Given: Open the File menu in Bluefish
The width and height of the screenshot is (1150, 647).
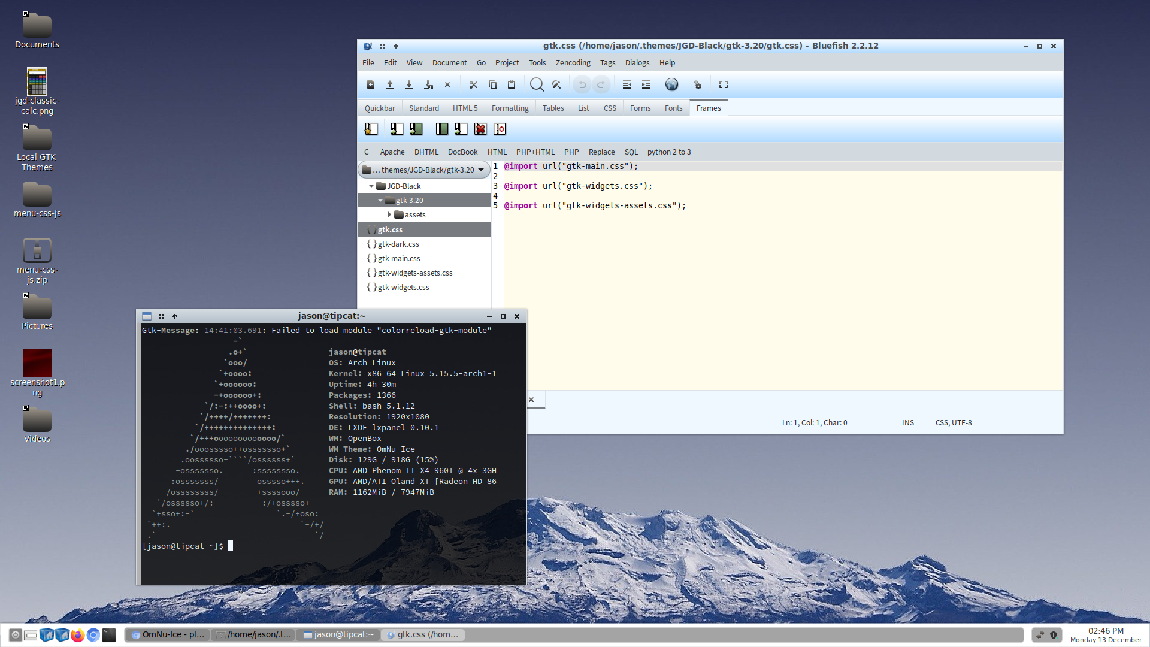Looking at the screenshot, I should (368, 63).
